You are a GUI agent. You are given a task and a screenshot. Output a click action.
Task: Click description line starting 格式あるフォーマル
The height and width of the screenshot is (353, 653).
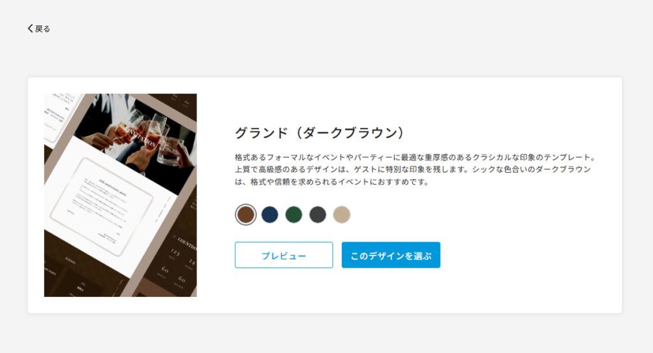click(416, 157)
